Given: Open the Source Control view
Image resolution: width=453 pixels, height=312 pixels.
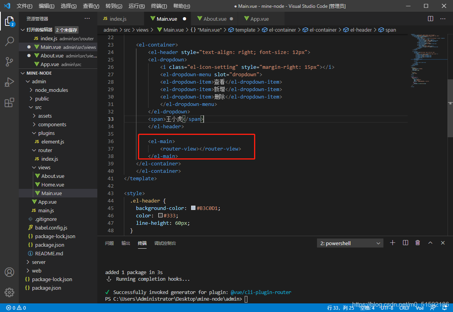Looking at the screenshot, I should [9, 61].
